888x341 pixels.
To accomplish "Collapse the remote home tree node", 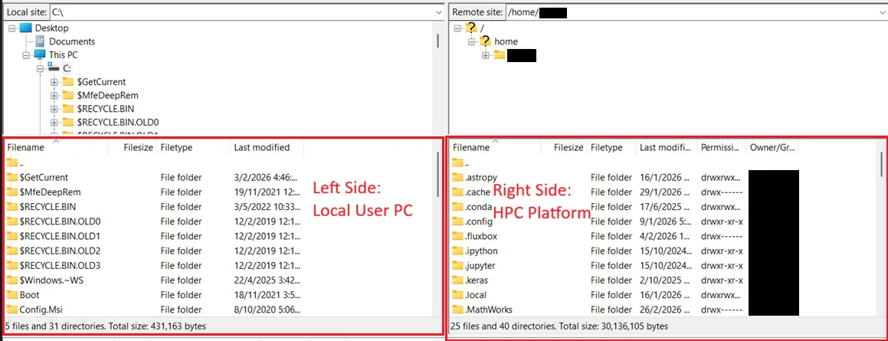I will tap(470, 41).
